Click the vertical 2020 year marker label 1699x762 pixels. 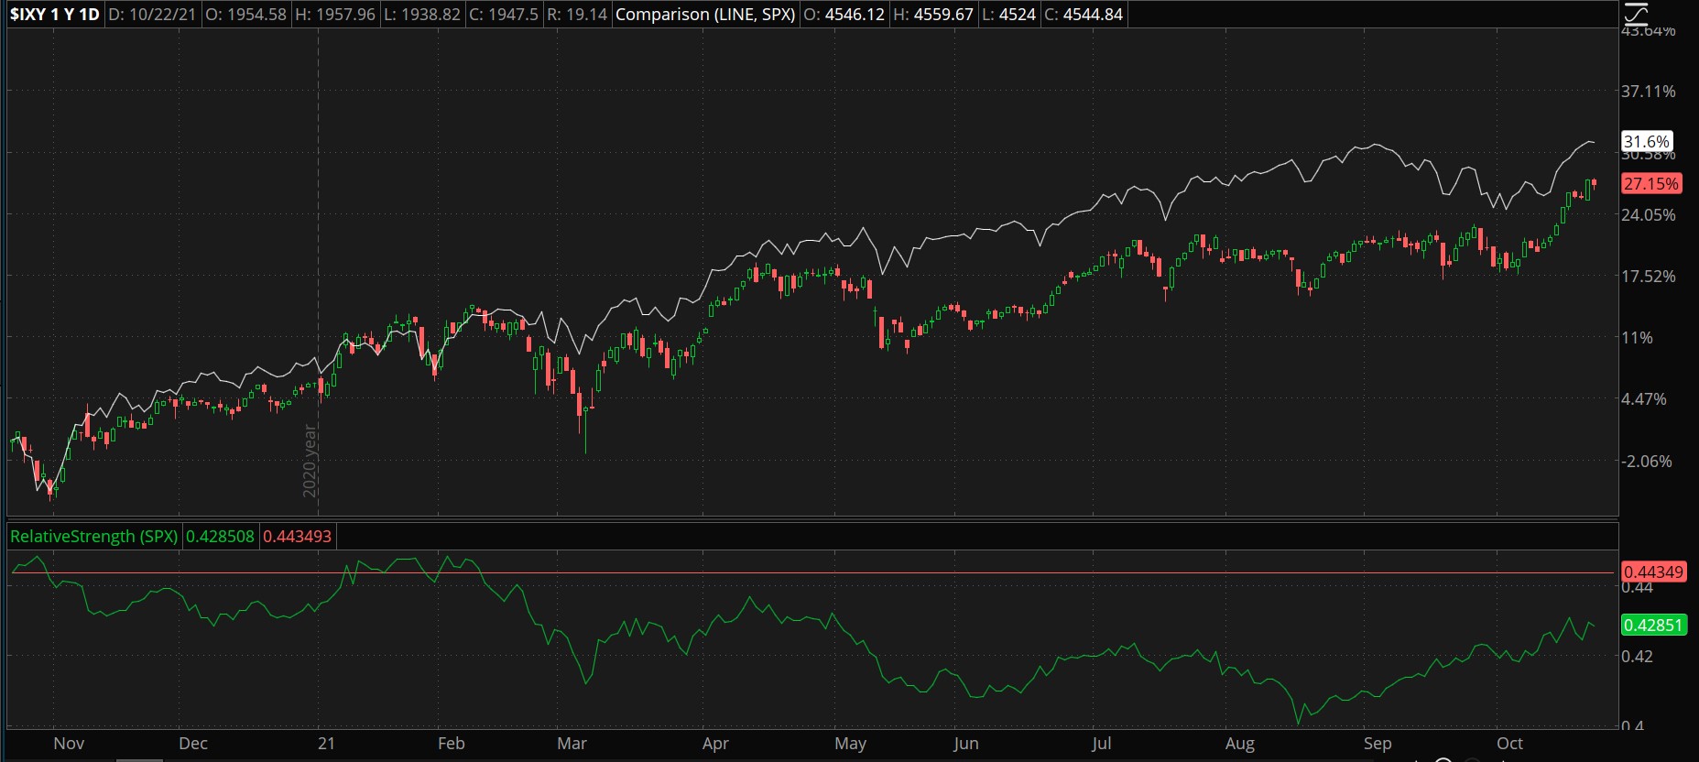point(310,461)
